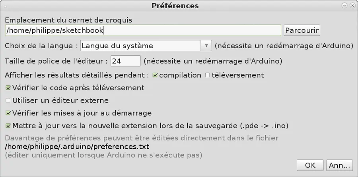Toggle 'Vérifier le code après téléversement' checkbox
The image size is (358, 177).
(8, 88)
